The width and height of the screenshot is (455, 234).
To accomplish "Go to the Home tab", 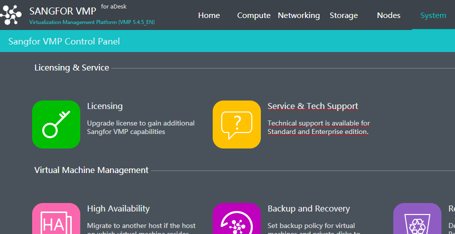I will click(x=209, y=15).
